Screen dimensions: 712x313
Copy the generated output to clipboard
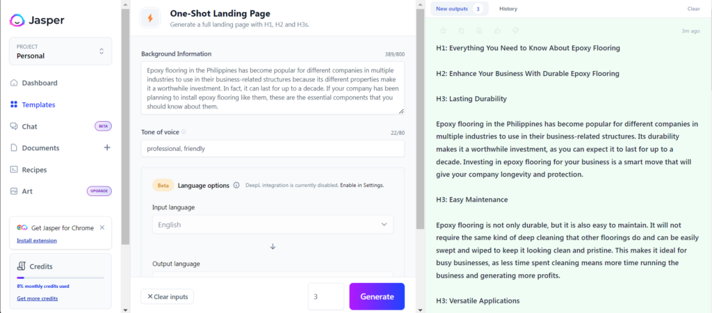click(x=462, y=31)
